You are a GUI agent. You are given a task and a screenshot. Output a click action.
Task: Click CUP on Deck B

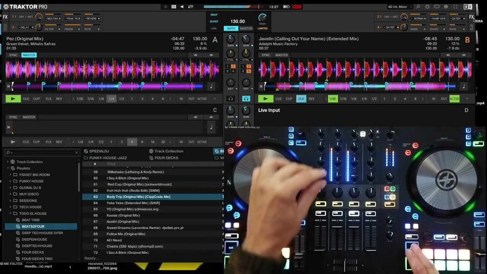point(289,99)
